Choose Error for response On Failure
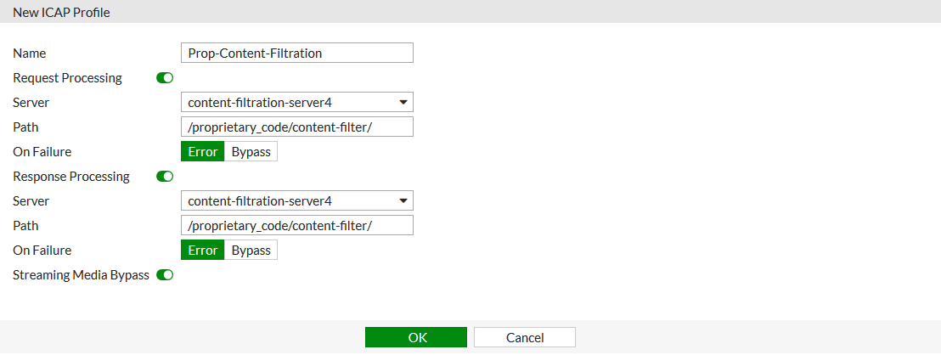Screen dimensions: 941x355 tap(203, 251)
